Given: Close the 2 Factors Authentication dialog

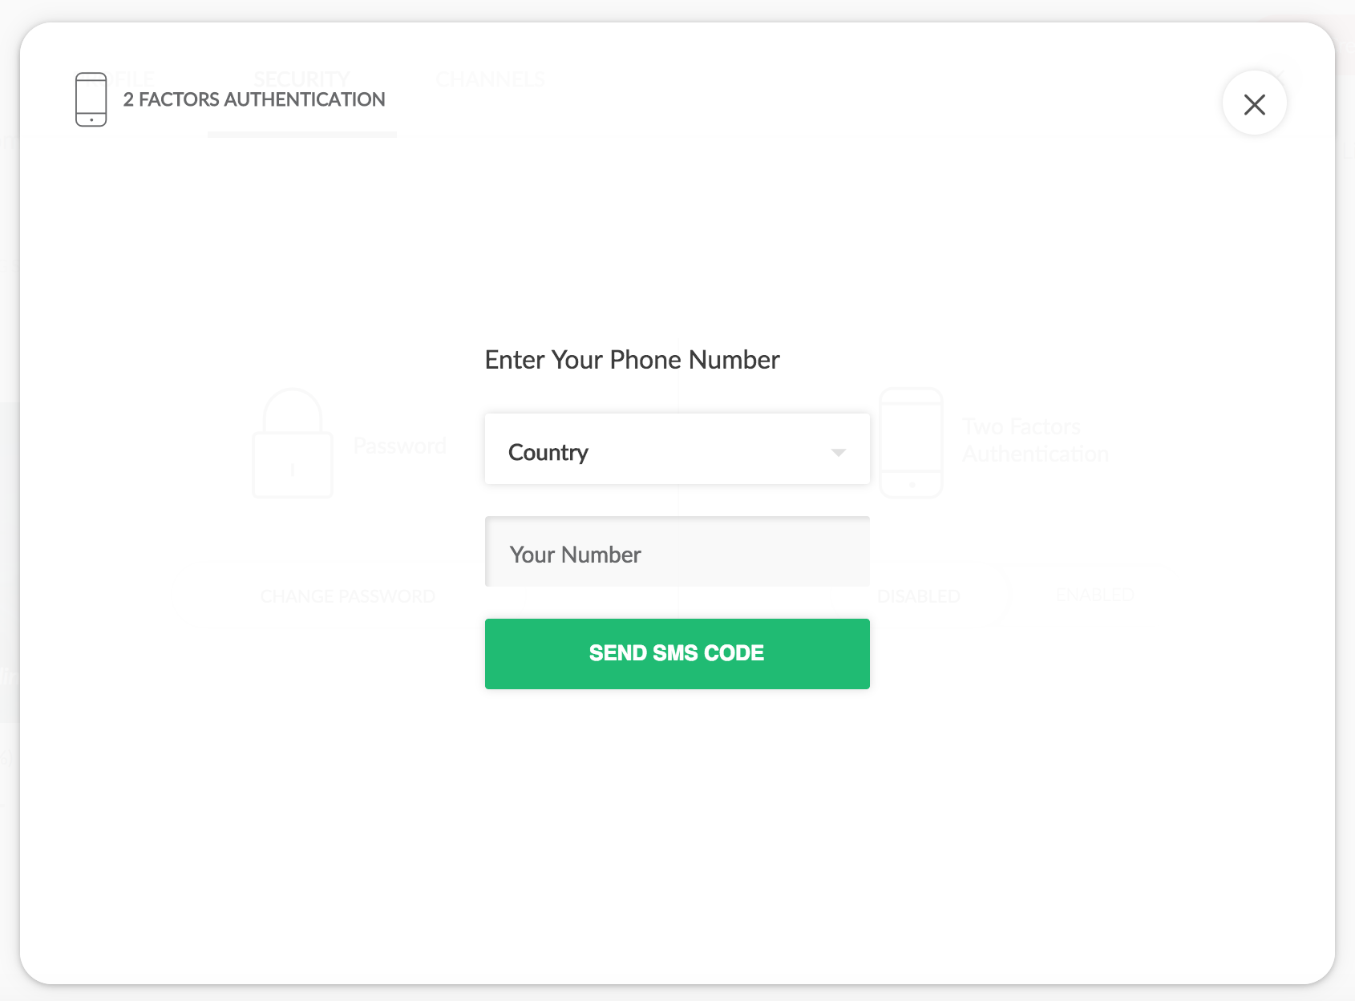Looking at the screenshot, I should coord(1254,103).
